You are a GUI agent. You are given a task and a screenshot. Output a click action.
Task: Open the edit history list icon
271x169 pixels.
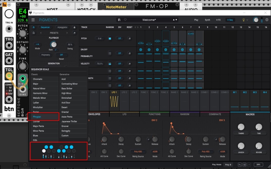(x=244, y=165)
